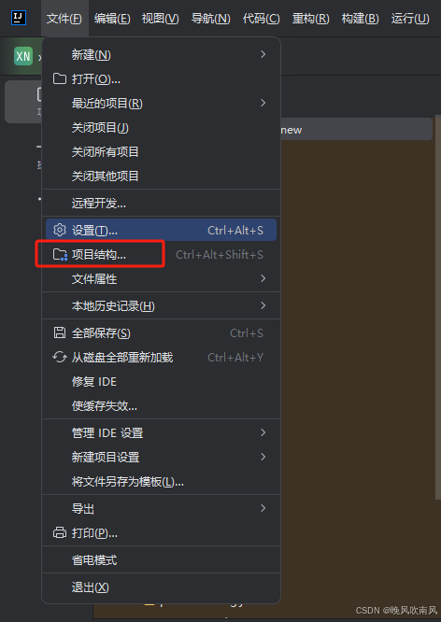The image size is (441, 622).
Task: Click the 项目结构 folder icon
Action: (x=60, y=254)
